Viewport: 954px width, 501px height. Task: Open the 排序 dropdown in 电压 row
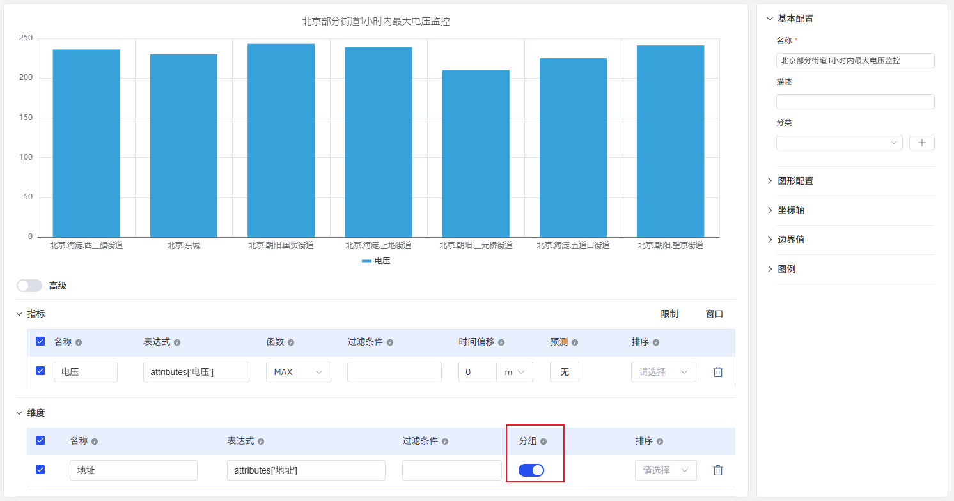coord(664,372)
